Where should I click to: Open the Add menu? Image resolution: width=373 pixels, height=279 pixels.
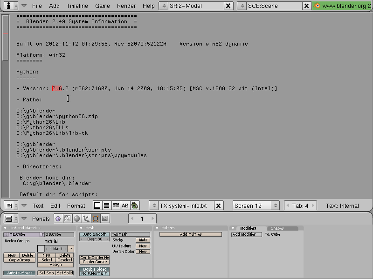click(54, 6)
